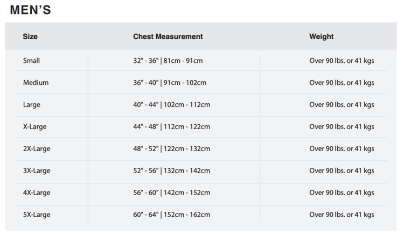Click the 56" - 60" chest measurement cell
Screen dimensions: 404x235
(x=171, y=193)
